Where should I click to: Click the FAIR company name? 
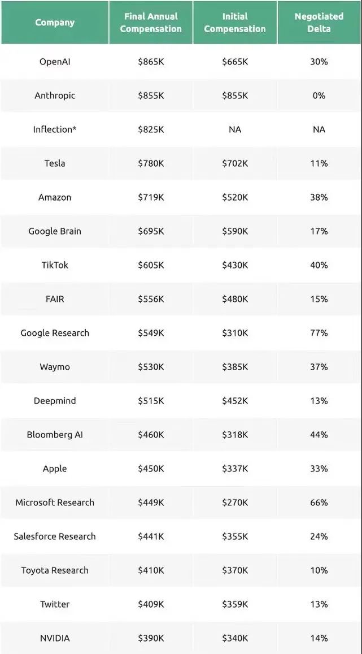point(55,299)
